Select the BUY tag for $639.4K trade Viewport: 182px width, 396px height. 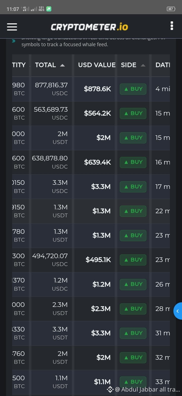pyautogui.click(x=133, y=162)
